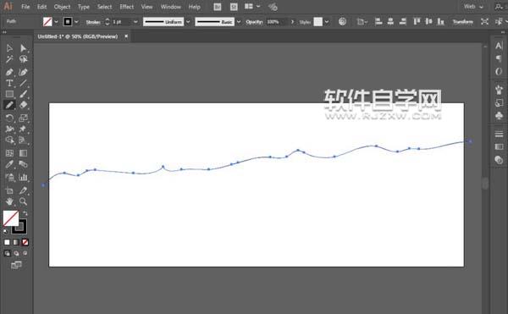Screen dimensions: 508x314
Task: Select the Rectangle tool
Action: pos(9,94)
